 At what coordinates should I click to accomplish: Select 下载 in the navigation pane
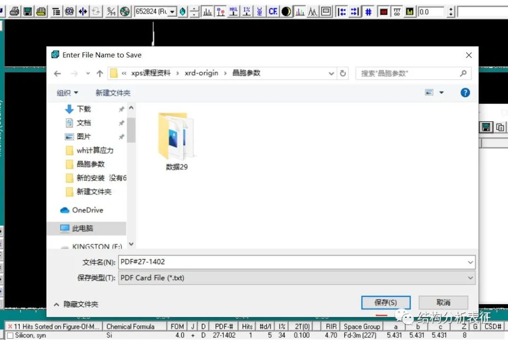tap(84, 109)
